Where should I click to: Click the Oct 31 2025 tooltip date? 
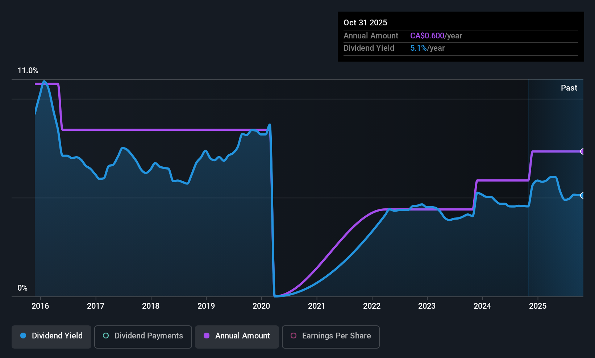pyautogui.click(x=365, y=23)
